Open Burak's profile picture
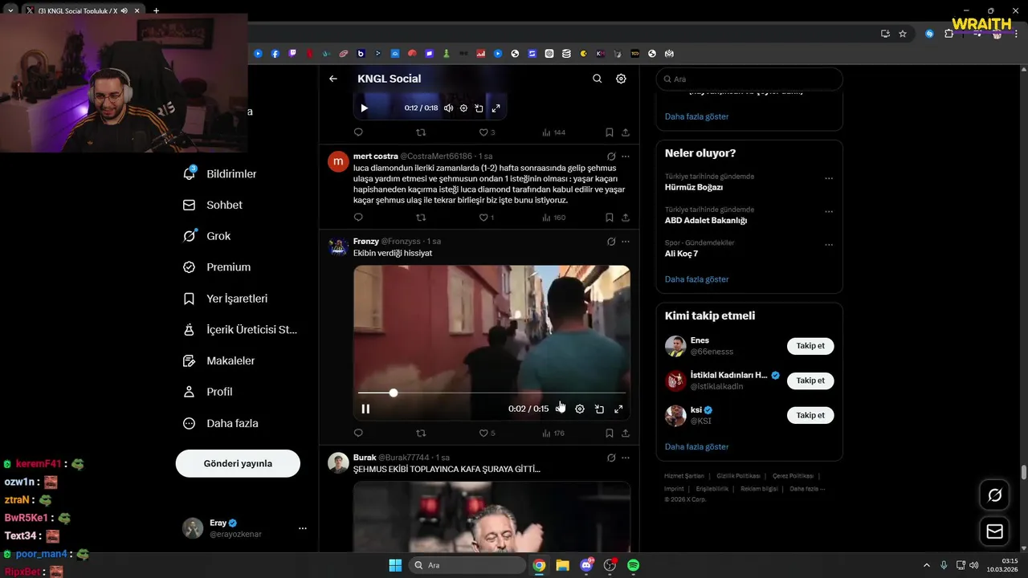The image size is (1028, 578). pyautogui.click(x=338, y=462)
